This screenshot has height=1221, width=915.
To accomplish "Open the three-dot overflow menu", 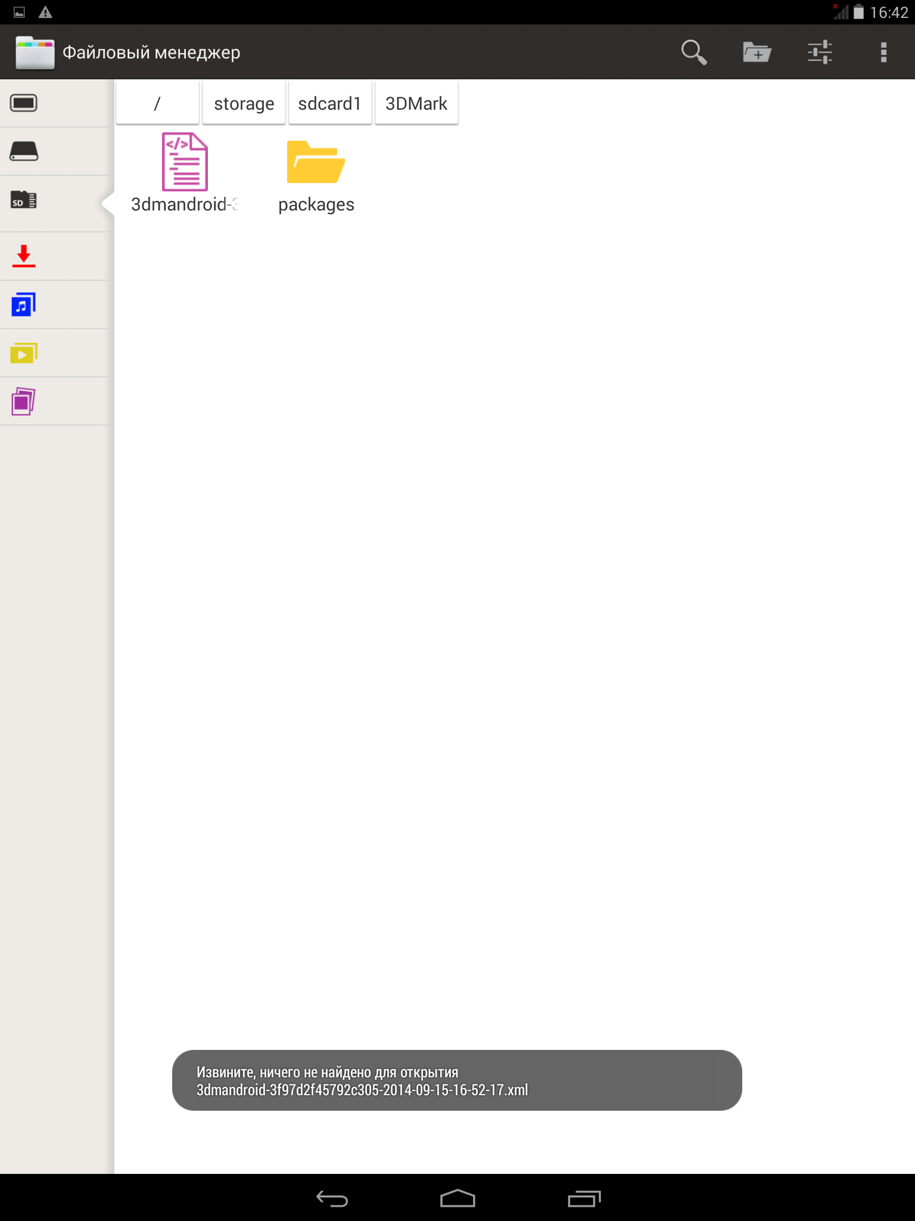I will coord(883,52).
